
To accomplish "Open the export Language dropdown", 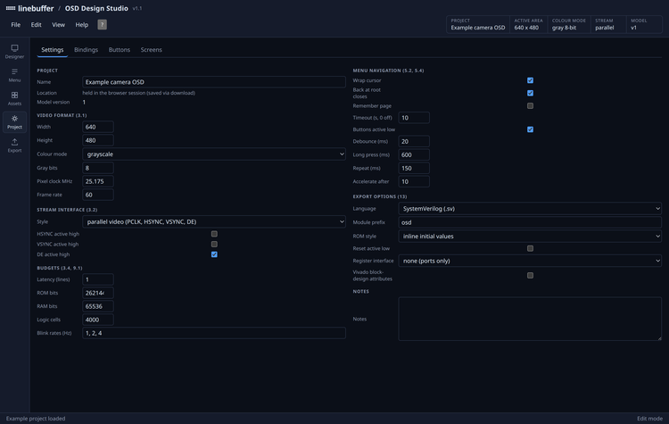I will pos(530,208).
